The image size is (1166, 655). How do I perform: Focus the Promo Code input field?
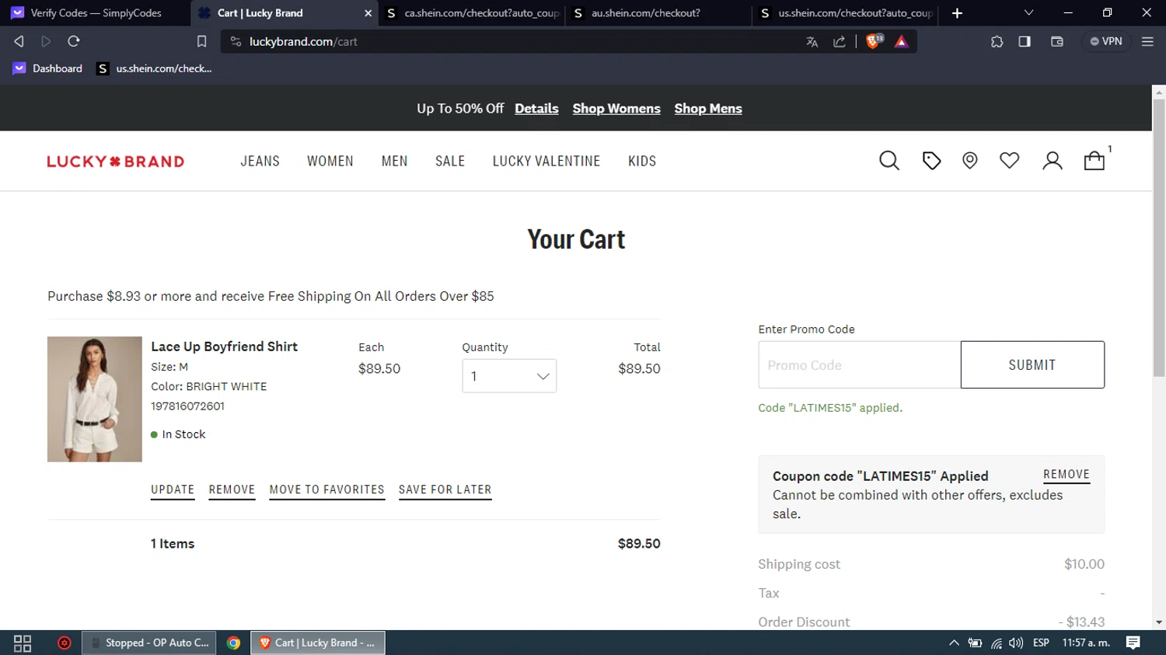click(x=860, y=364)
